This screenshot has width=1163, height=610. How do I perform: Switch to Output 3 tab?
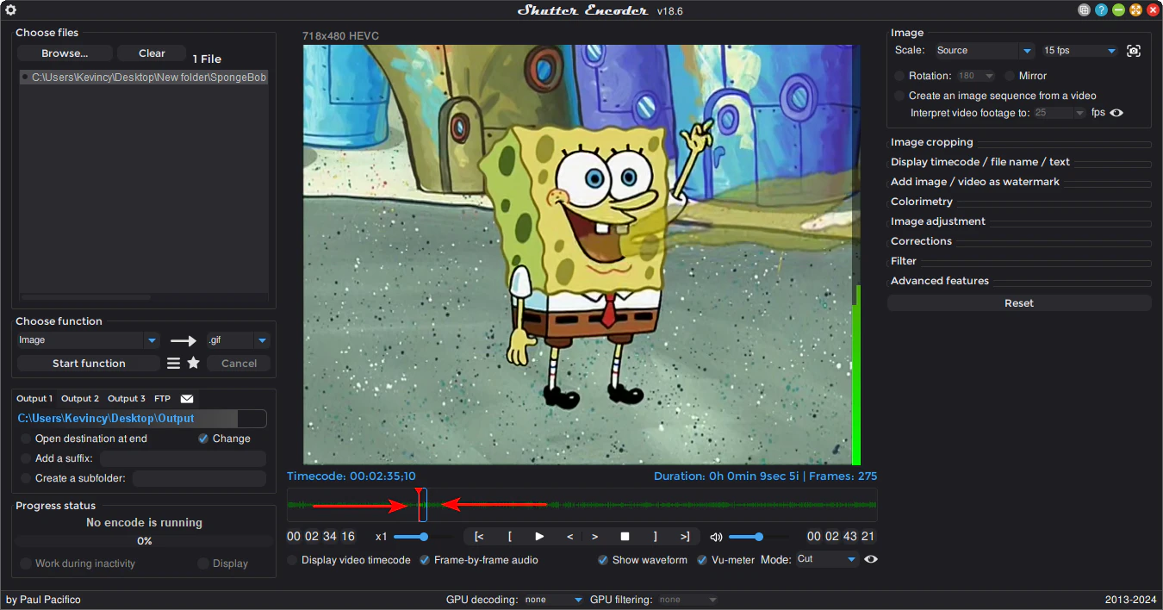point(127,399)
